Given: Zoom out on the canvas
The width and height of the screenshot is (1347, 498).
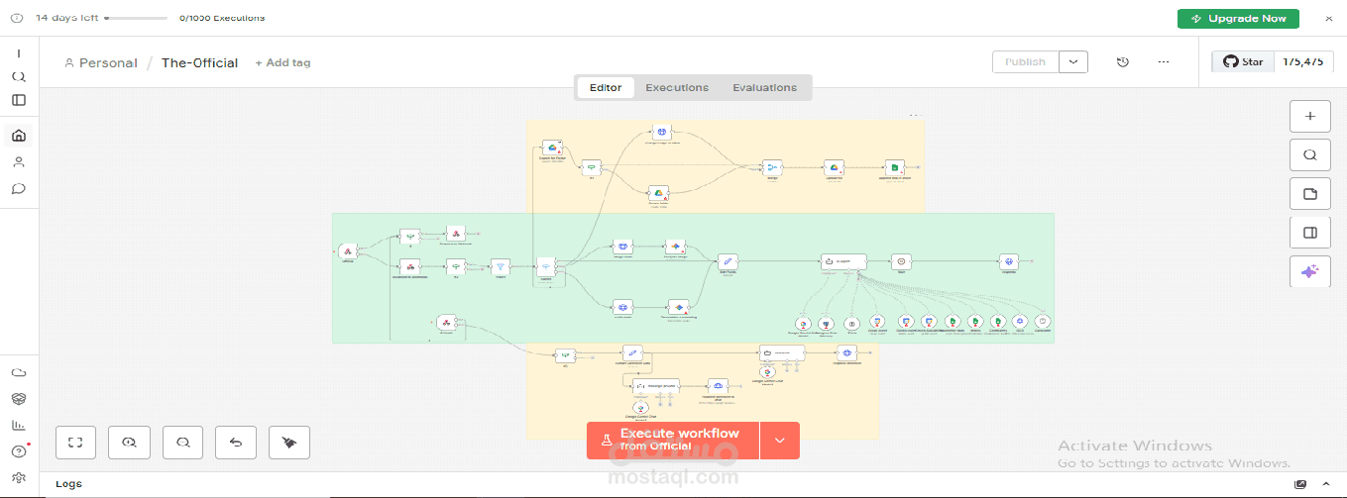Looking at the screenshot, I should (x=182, y=443).
